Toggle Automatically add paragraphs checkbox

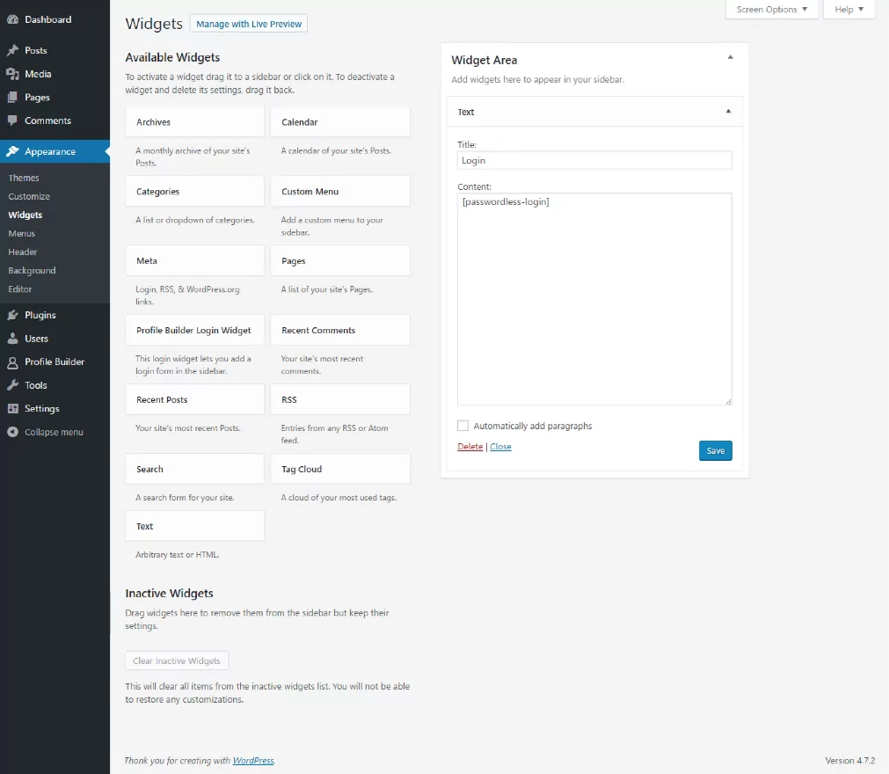point(463,426)
